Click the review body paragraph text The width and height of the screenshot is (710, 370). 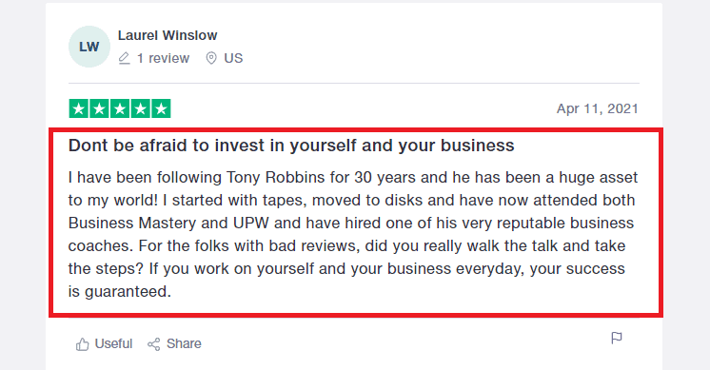(x=353, y=234)
